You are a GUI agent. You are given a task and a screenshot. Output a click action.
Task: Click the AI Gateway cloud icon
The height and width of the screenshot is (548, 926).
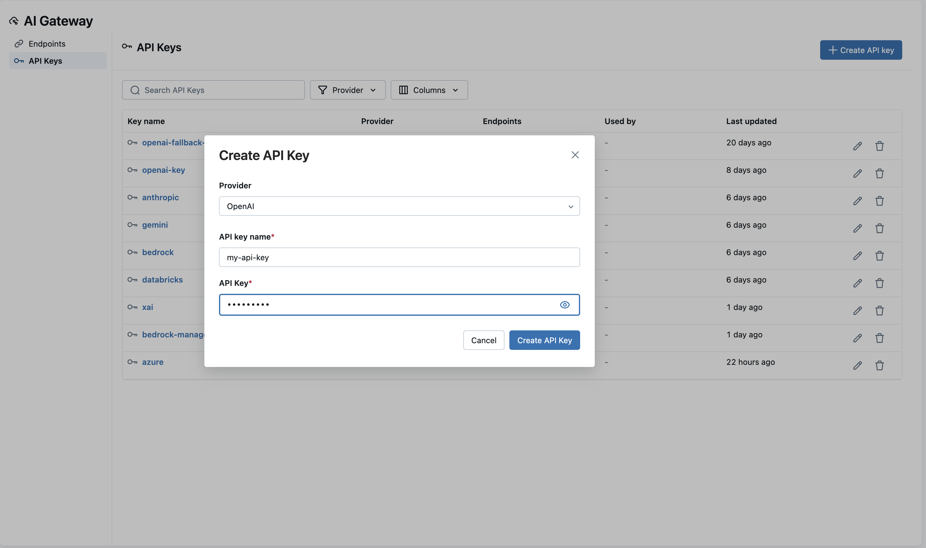pos(14,21)
